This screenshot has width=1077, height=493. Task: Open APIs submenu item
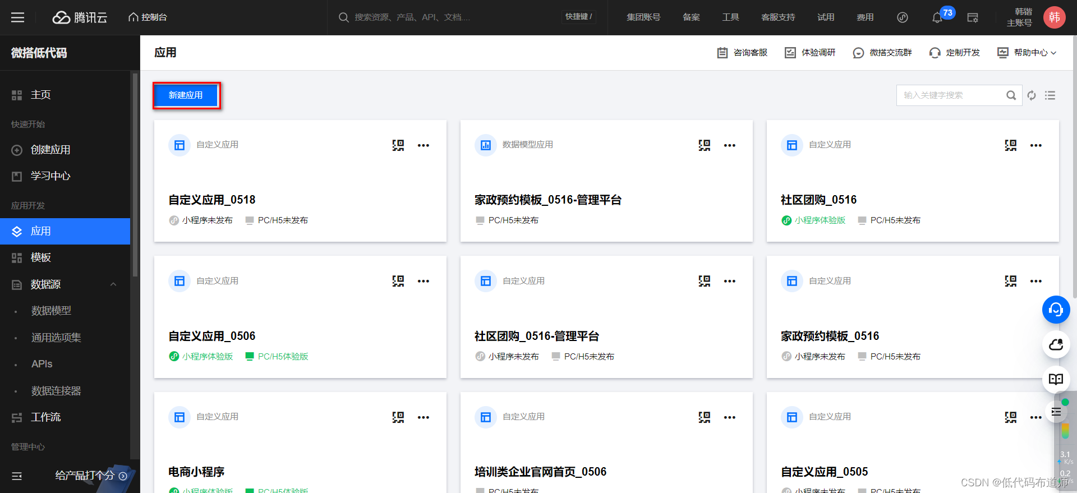(42, 364)
